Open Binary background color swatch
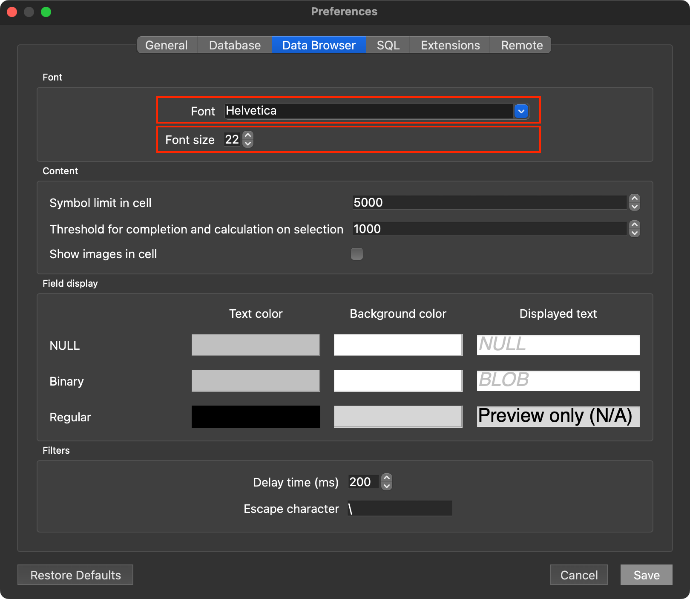 (x=398, y=381)
